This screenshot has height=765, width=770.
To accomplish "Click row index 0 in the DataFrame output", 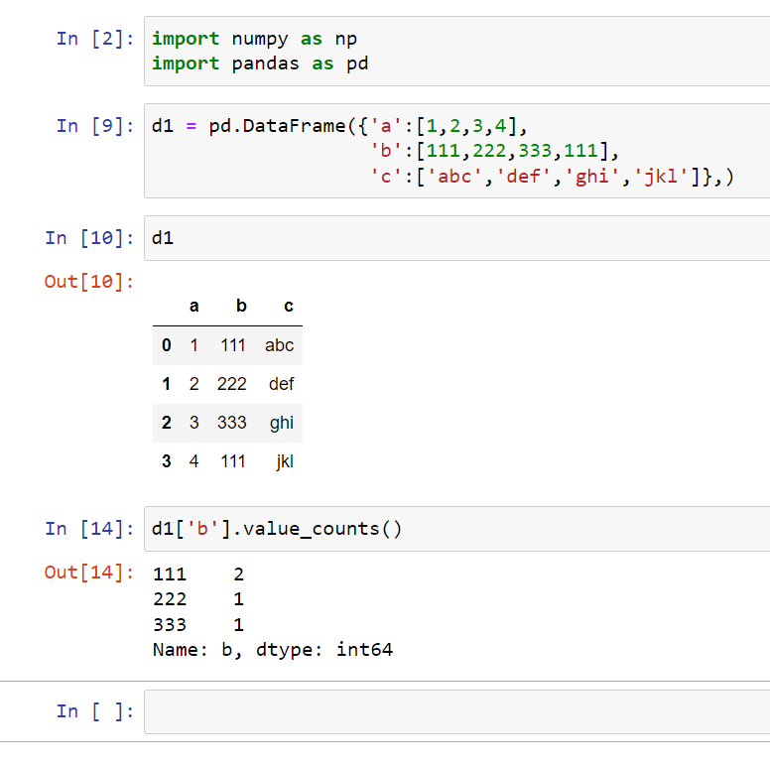I will click(167, 345).
